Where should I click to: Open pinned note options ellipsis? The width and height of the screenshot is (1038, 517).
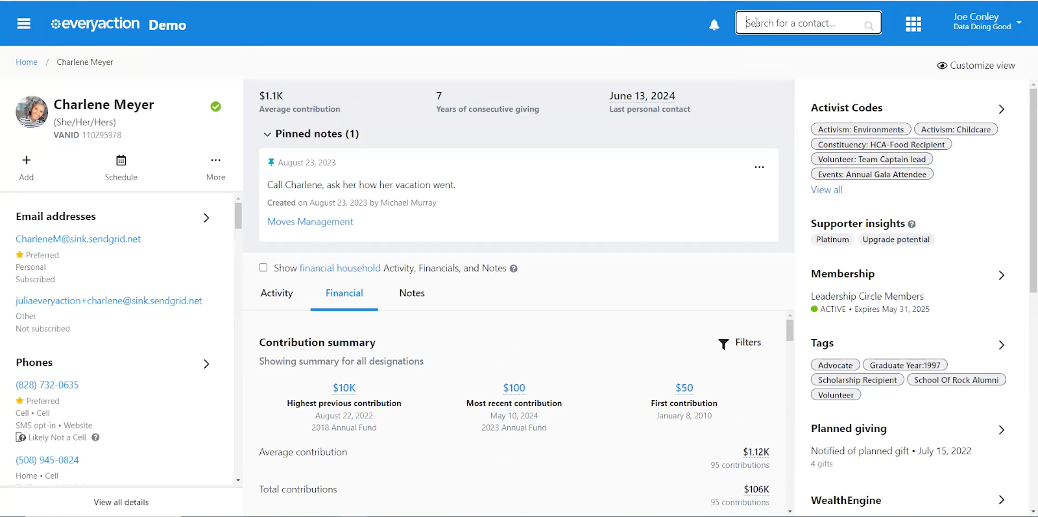point(759,167)
